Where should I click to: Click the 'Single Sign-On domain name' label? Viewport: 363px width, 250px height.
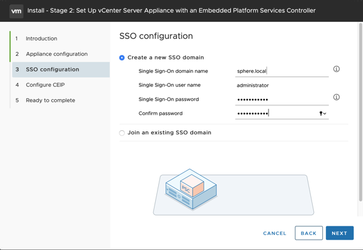(173, 71)
